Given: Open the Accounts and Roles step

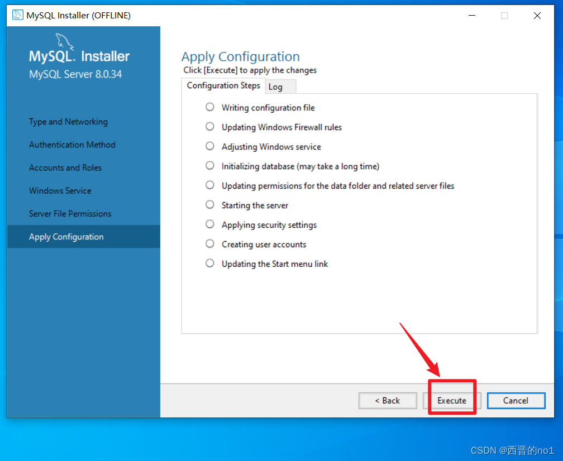Looking at the screenshot, I should (65, 167).
